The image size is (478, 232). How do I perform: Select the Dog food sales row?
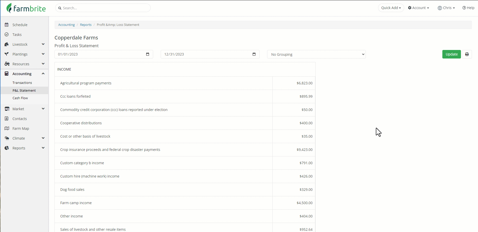click(185, 190)
